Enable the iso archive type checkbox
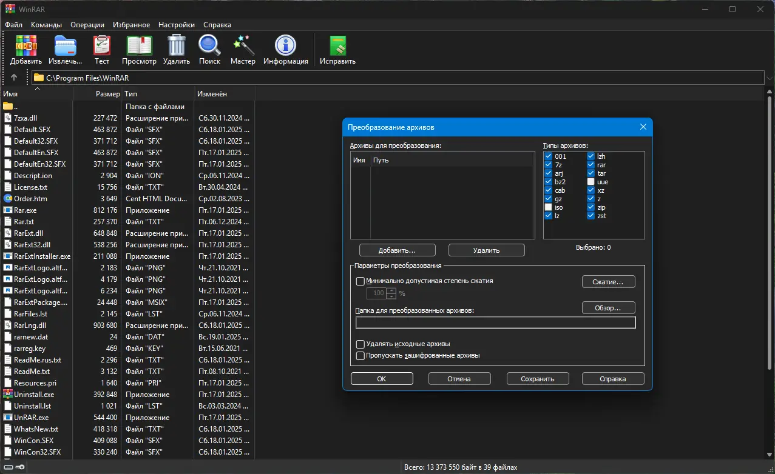This screenshot has height=474, width=775. pyautogui.click(x=549, y=207)
